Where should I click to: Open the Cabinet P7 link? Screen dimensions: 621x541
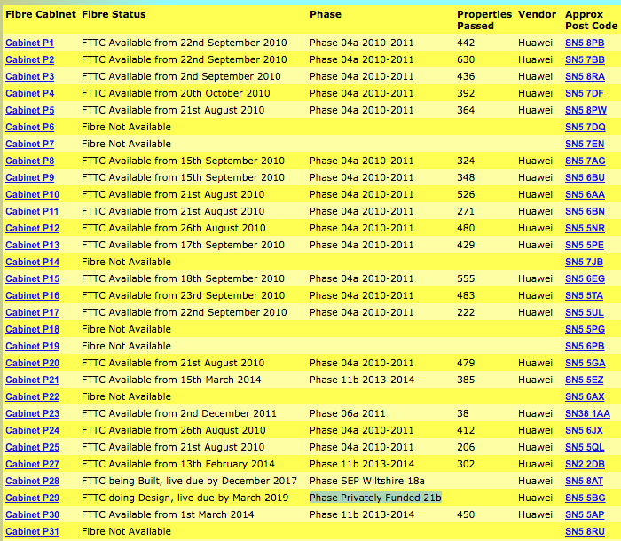[29, 144]
